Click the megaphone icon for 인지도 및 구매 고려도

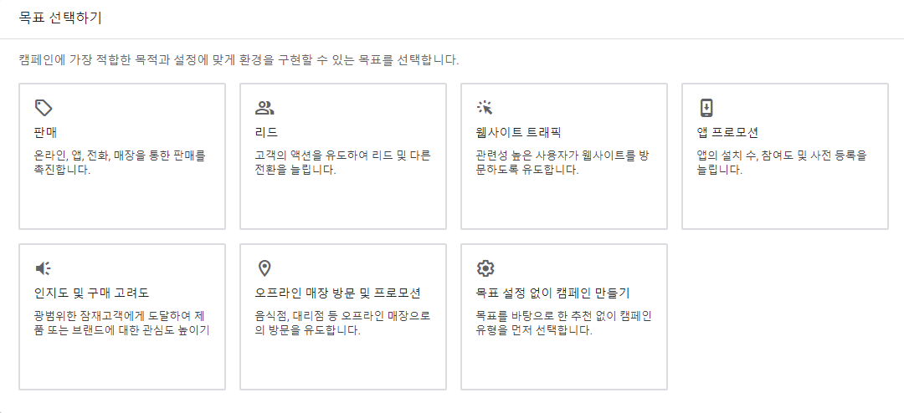pyautogui.click(x=44, y=268)
